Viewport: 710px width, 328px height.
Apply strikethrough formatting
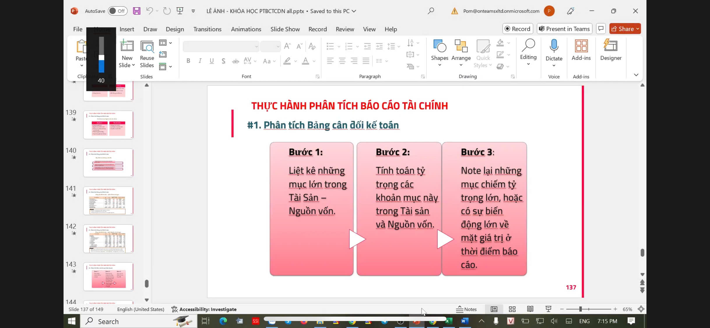(236, 61)
